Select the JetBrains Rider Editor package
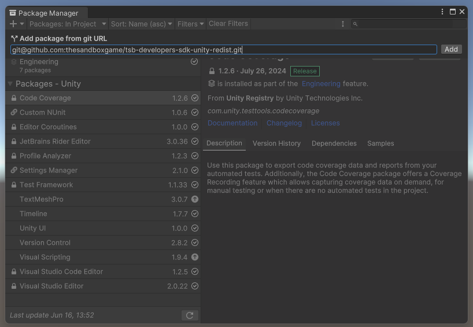473x327 pixels. [103, 142]
